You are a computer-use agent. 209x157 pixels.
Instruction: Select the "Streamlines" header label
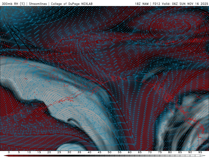pos(38,4)
